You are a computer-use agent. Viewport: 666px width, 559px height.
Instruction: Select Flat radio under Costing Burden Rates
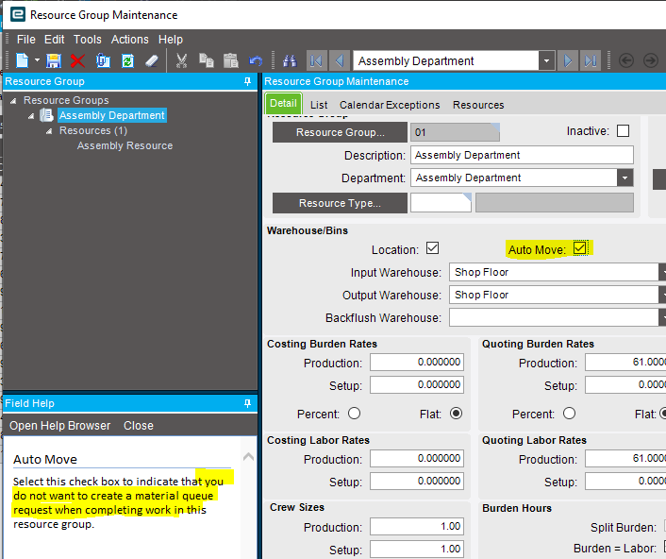[x=457, y=414]
